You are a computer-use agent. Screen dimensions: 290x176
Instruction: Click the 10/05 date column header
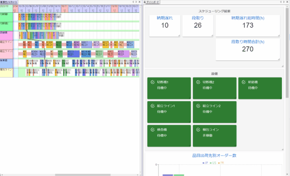[22, 9]
